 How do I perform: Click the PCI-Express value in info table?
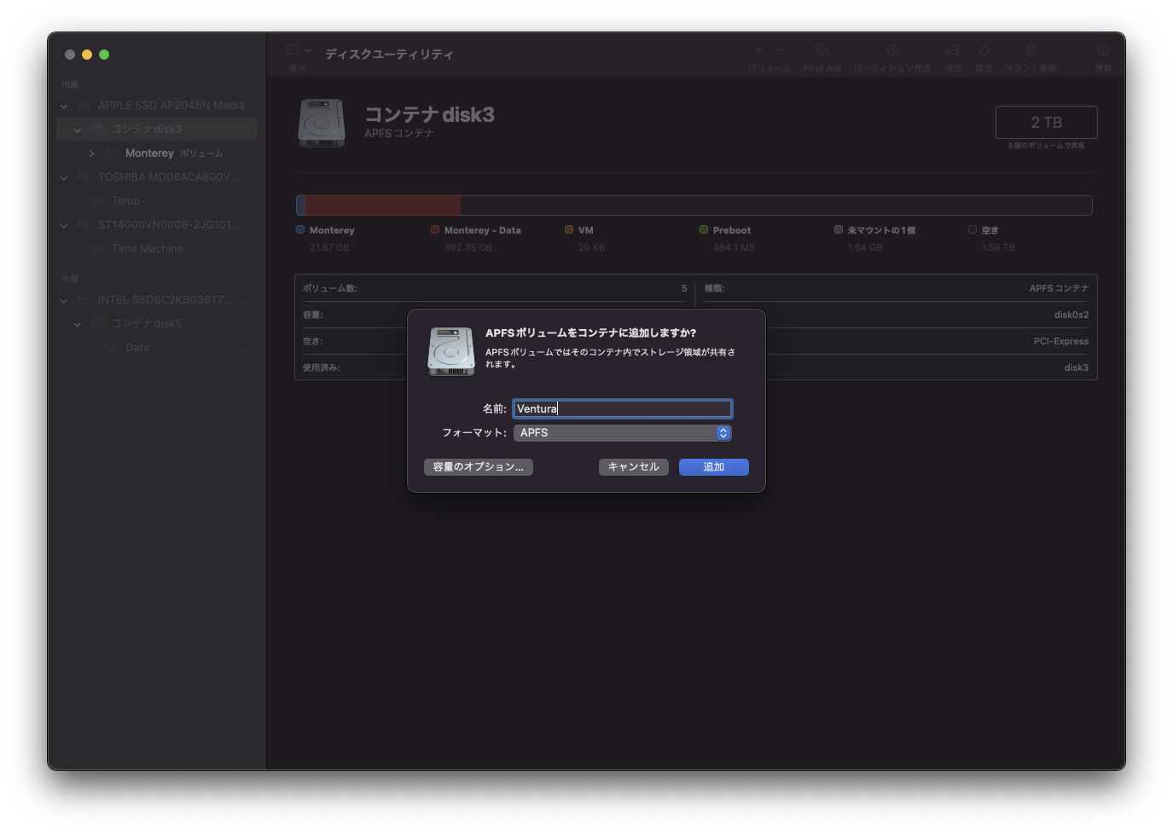1061,341
